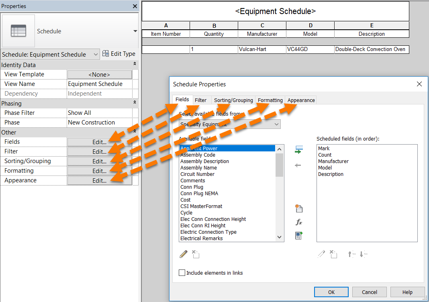Image resolution: width=429 pixels, height=302 pixels.
Task: Add a calculated value with the fx icon
Action: tap(299, 222)
